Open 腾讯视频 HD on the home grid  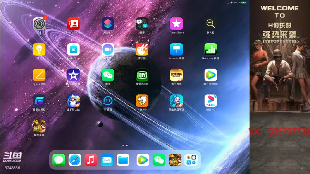210,75
